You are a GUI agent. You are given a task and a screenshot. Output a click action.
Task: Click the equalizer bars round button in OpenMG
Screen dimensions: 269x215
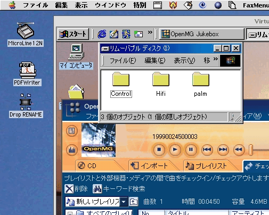[x=72, y=150]
